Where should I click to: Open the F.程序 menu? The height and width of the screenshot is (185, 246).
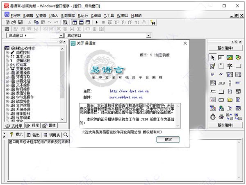[x=16, y=16]
